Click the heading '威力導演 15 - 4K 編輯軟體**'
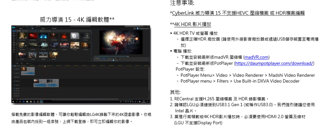Viewport: 324px width, 136px height. coord(77,20)
